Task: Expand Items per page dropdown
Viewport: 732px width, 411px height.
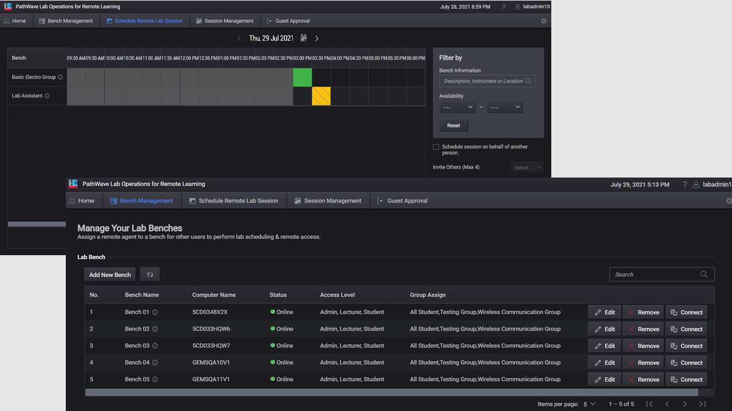Action: pyautogui.click(x=589, y=404)
